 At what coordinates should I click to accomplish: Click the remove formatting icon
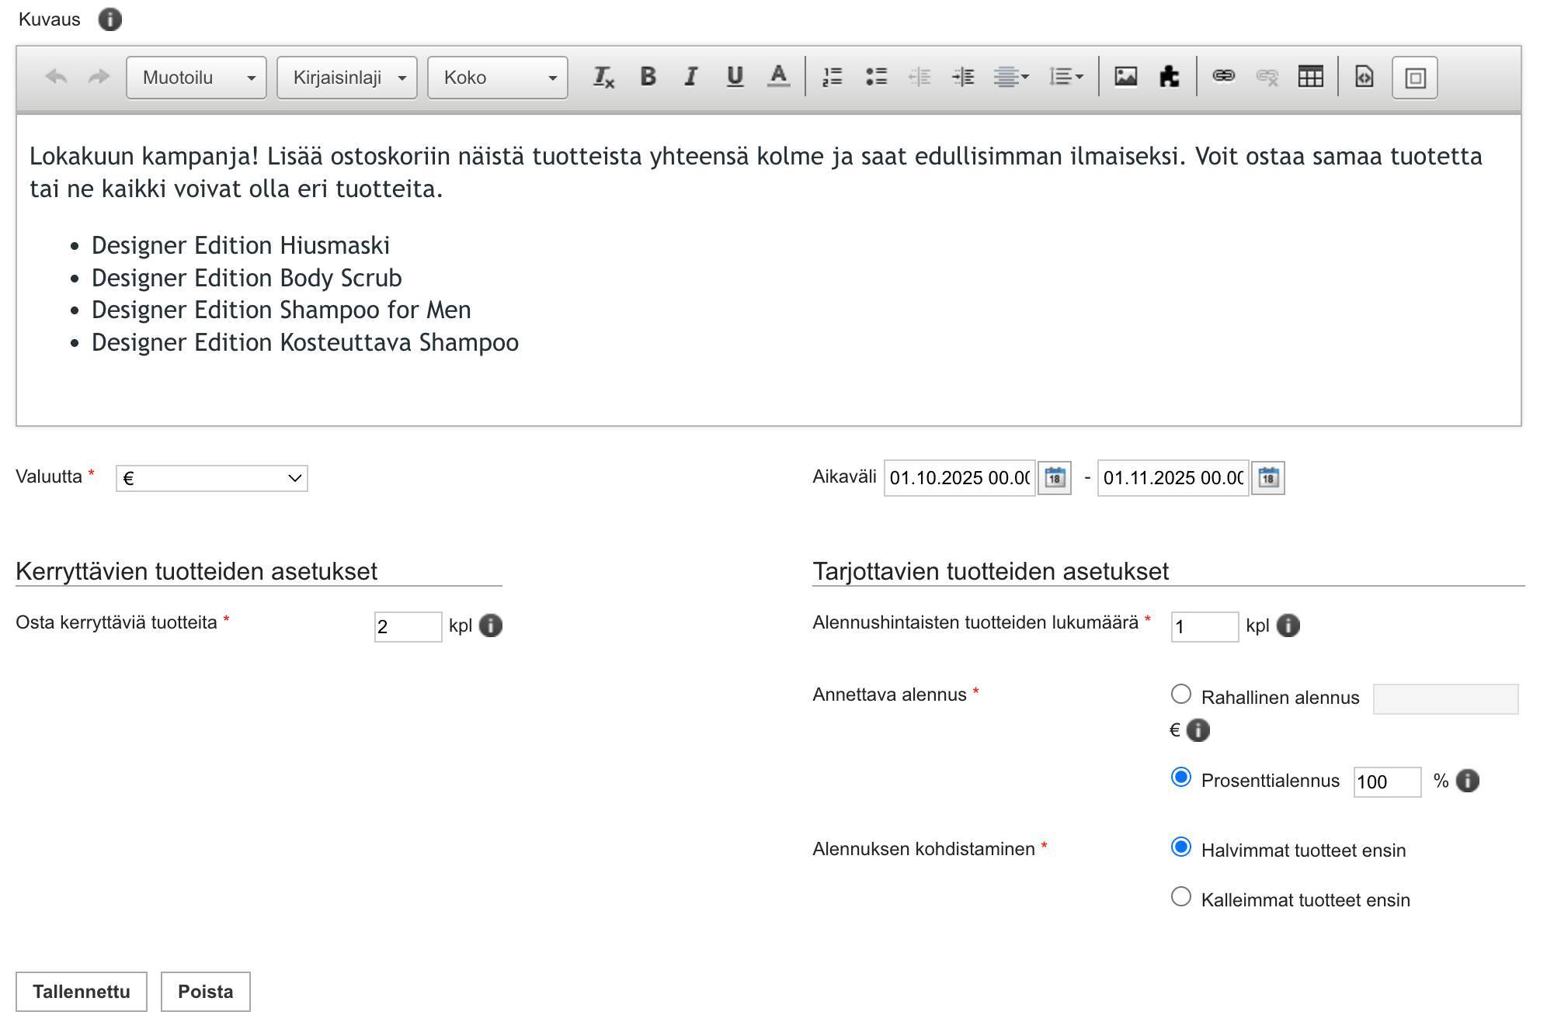(603, 77)
